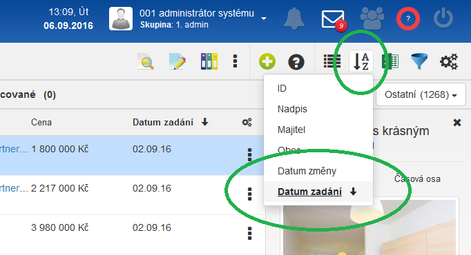Open the colored binders archive icon
Screen dimensions: 471x255
click(209, 61)
